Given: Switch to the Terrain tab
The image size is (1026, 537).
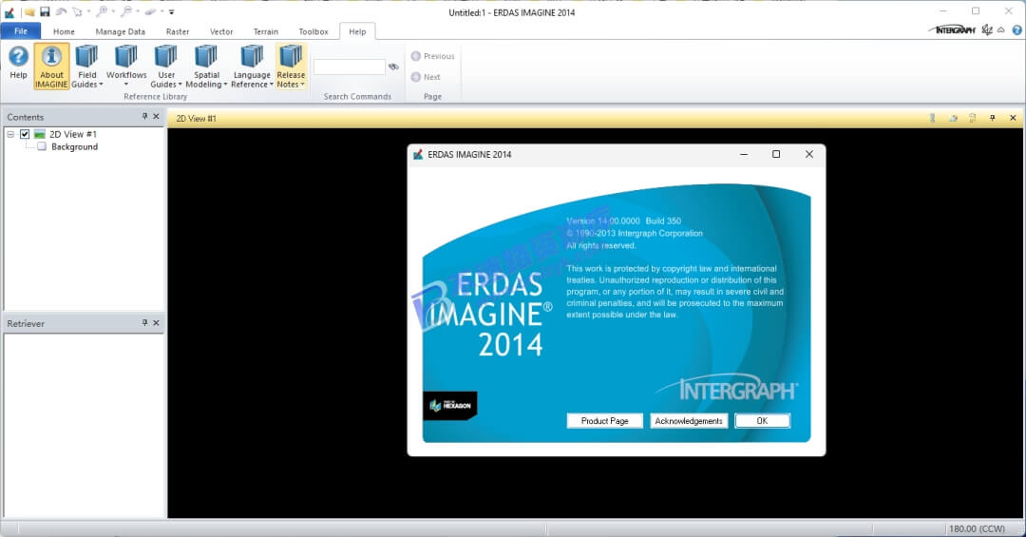Looking at the screenshot, I should click(x=266, y=31).
